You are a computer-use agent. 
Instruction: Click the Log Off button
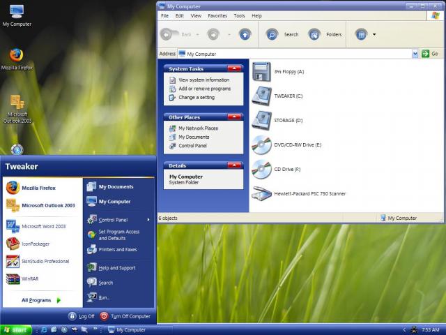tap(82, 316)
